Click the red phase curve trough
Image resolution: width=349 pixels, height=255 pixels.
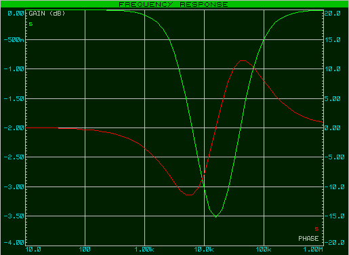[x=189, y=195]
